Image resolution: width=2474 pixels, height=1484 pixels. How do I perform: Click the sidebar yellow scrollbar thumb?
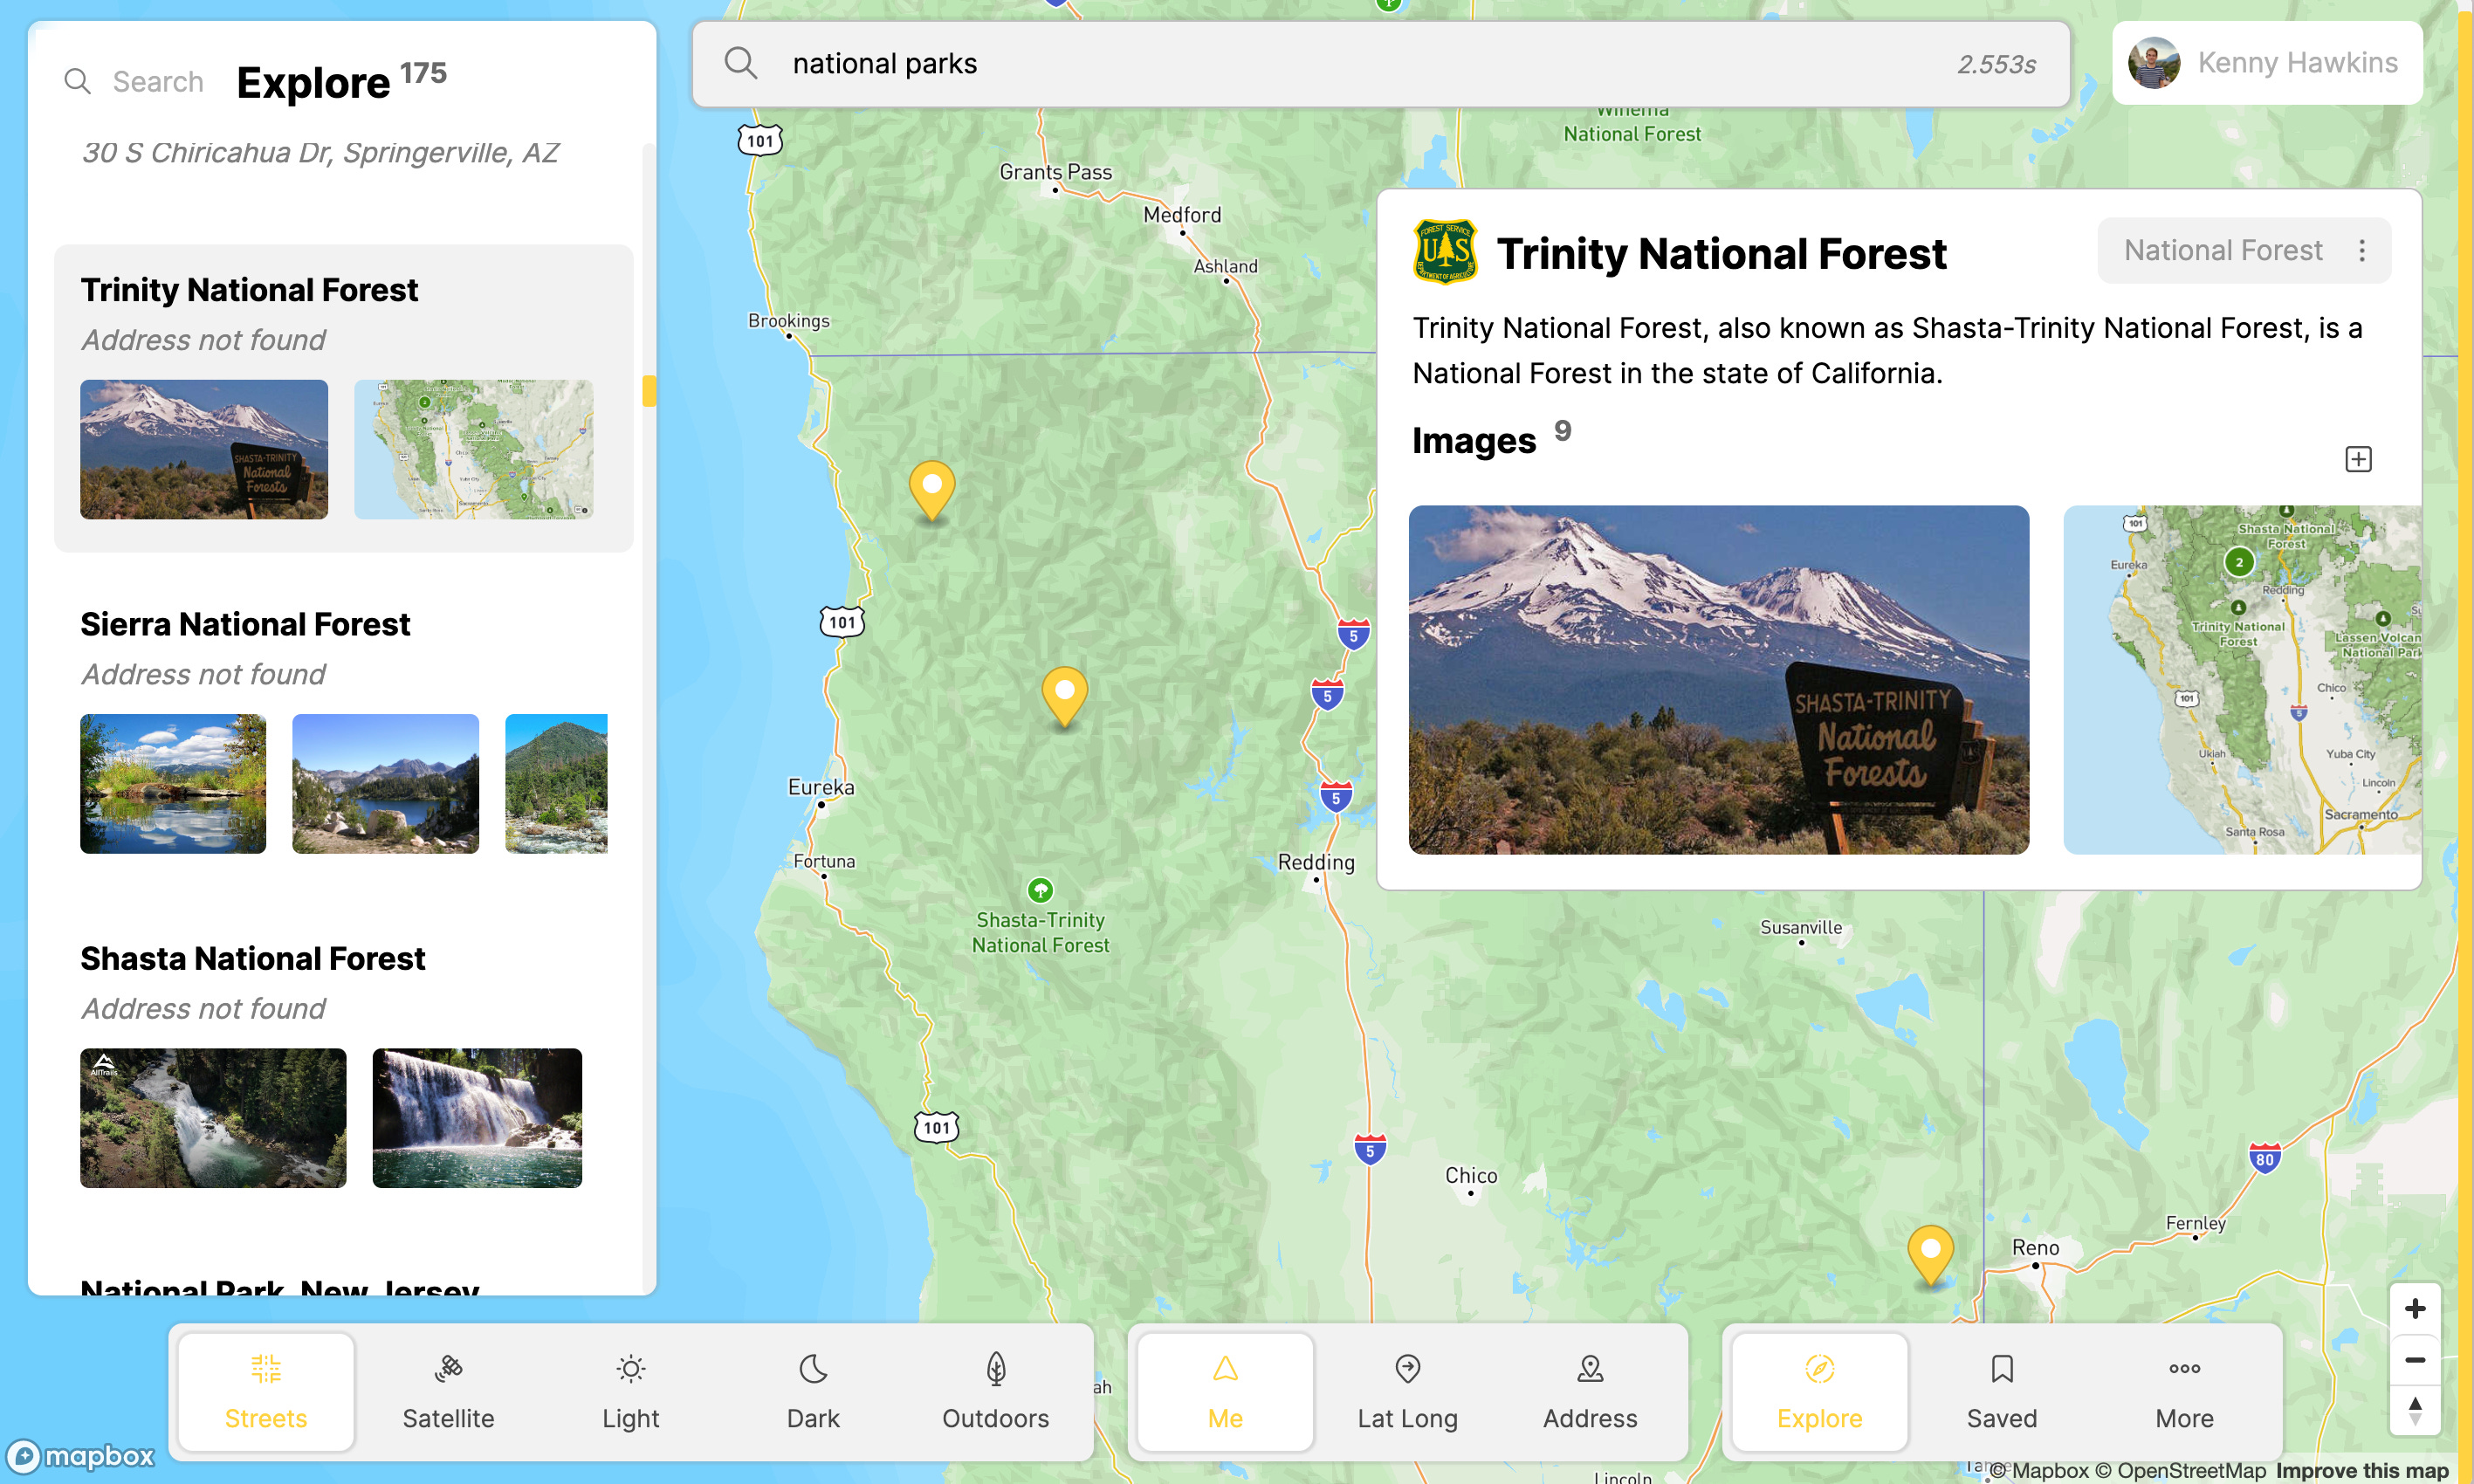[x=649, y=391]
